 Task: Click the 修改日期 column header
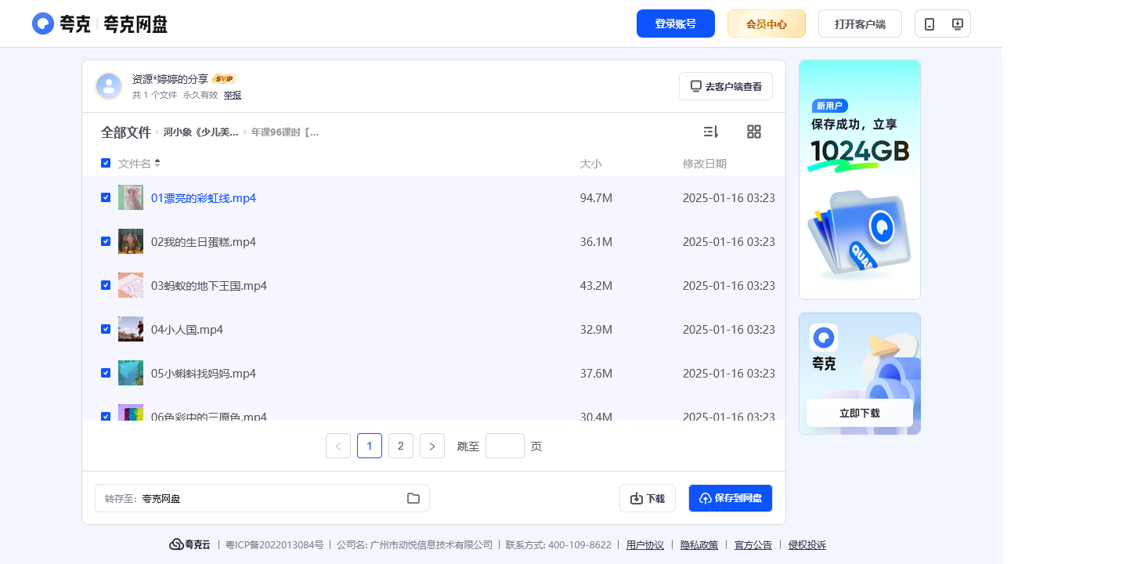tap(705, 164)
